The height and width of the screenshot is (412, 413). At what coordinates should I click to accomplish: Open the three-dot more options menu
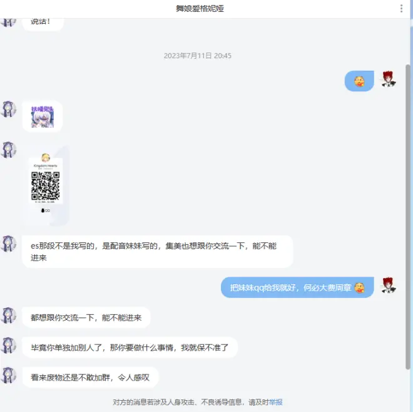click(401, 9)
